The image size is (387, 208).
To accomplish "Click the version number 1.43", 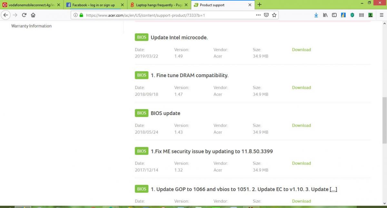I will point(178,132).
